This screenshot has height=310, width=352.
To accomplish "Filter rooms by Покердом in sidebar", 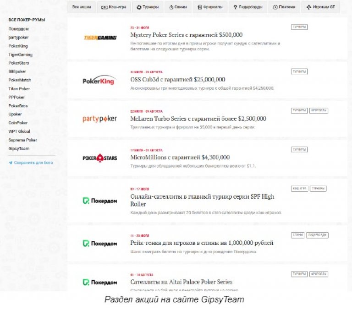I will pyautogui.click(x=18, y=29).
